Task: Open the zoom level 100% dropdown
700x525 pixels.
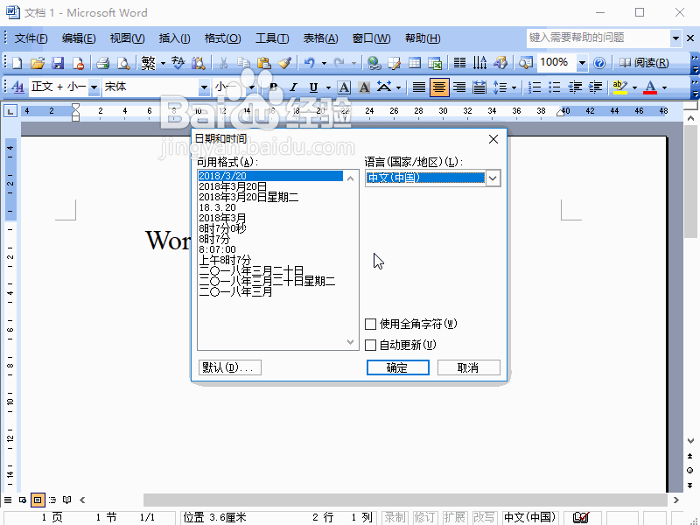Action: [580, 63]
